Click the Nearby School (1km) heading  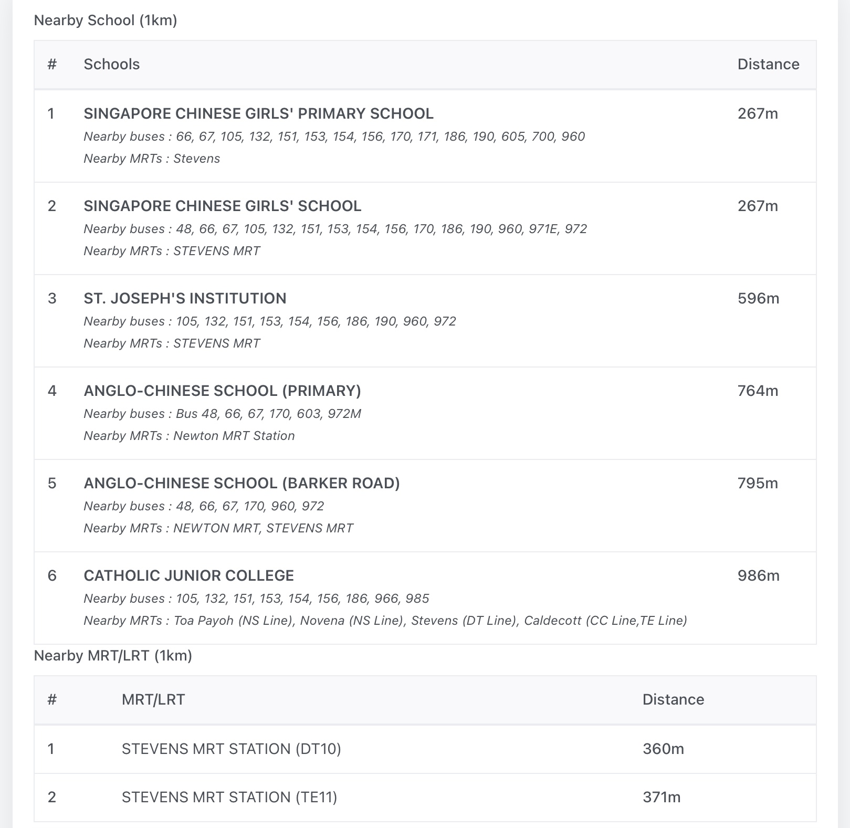[x=106, y=20]
